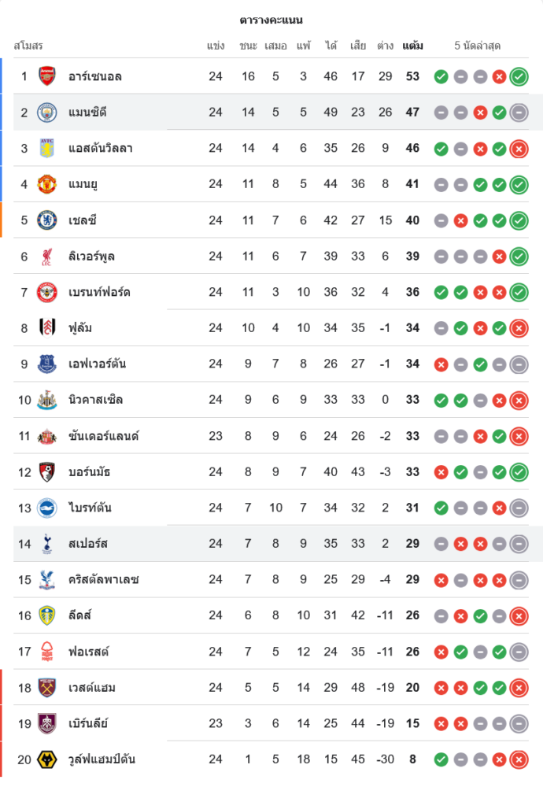Click the Chelsea club crest

tap(47, 220)
